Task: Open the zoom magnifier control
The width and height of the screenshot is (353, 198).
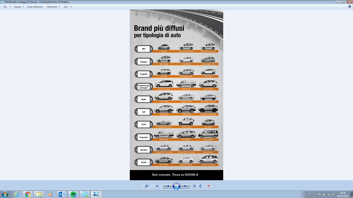Action: click(148, 186)
